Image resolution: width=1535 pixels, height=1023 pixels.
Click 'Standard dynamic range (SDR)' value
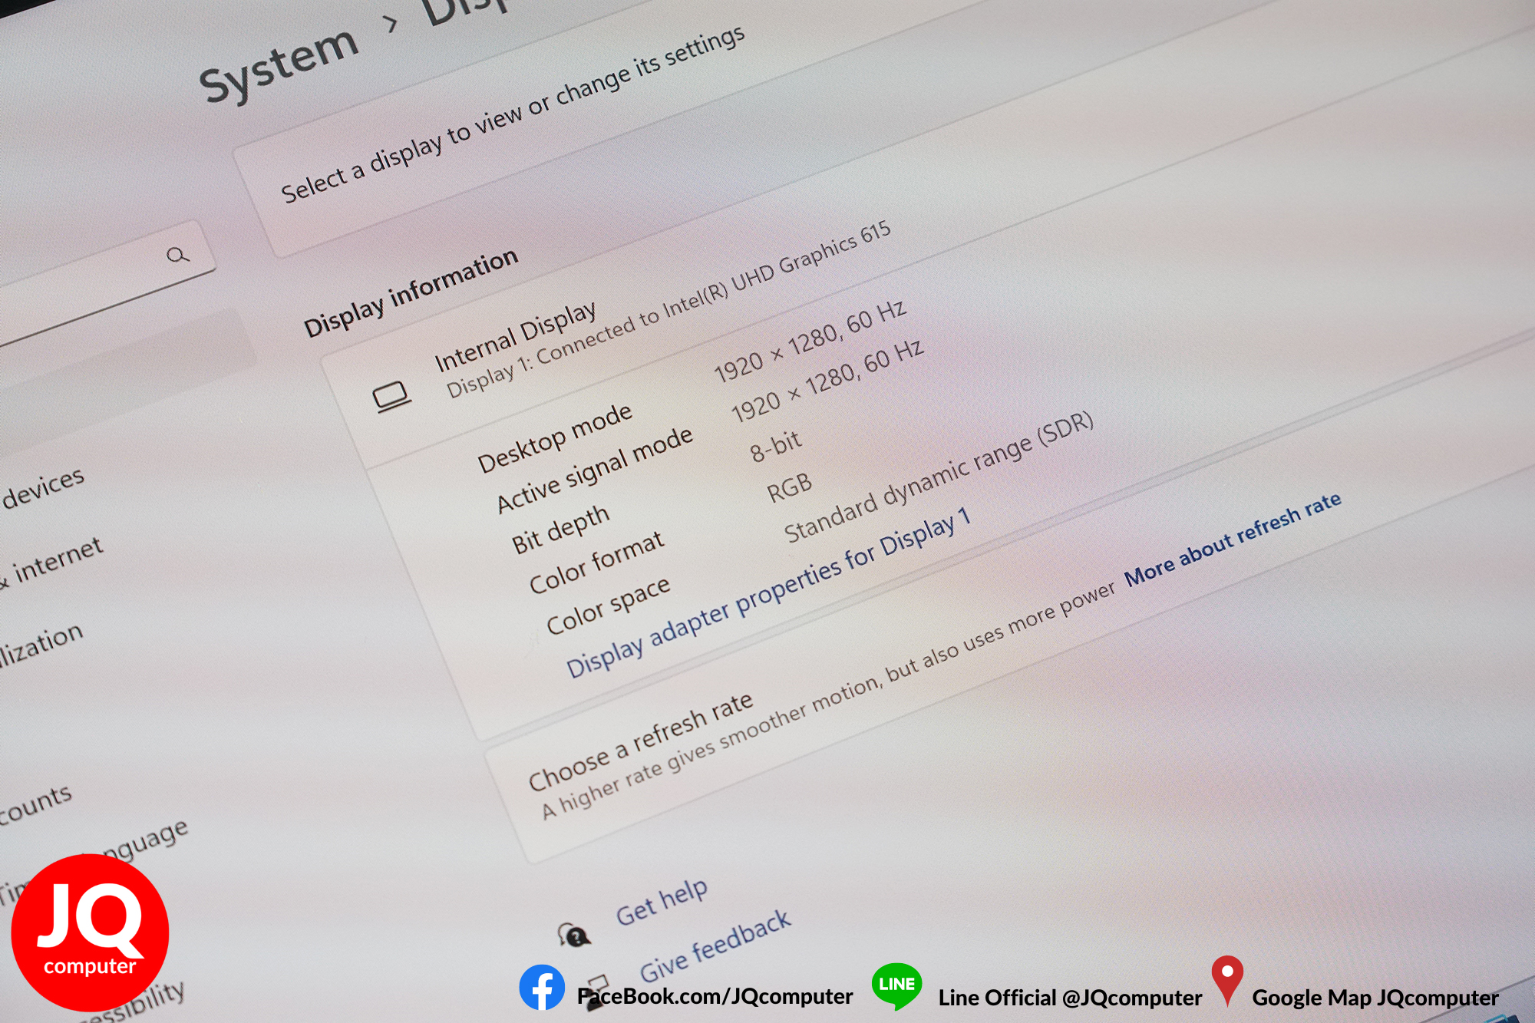click(938, 476)
